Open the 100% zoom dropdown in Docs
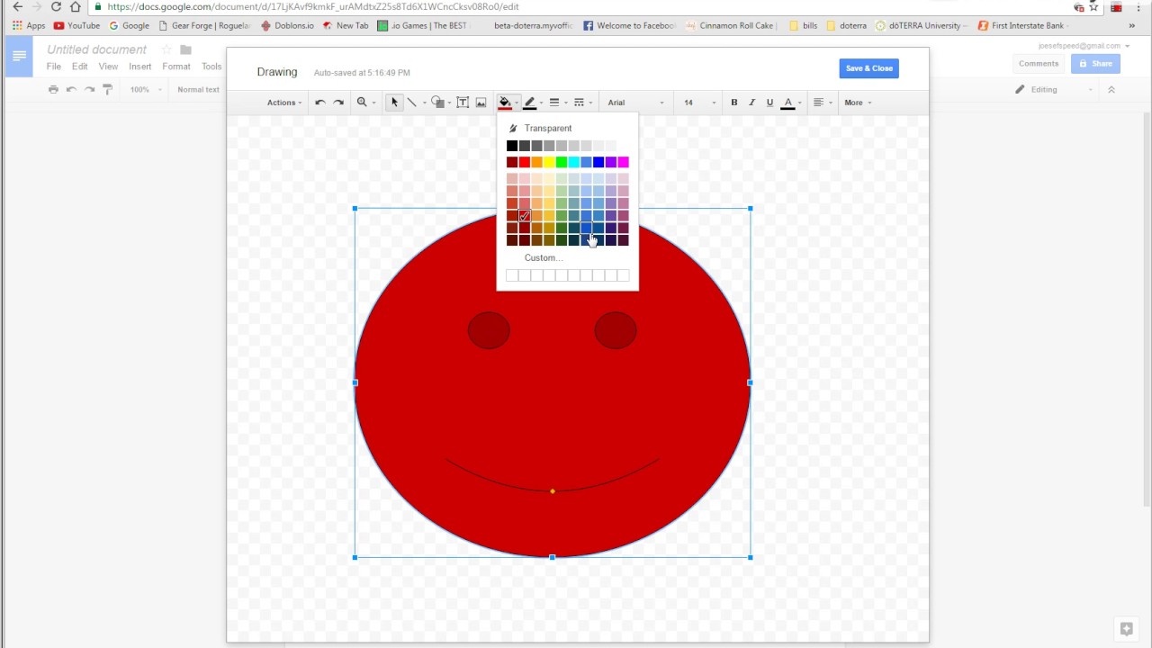The width and height of the screenshot is (1152, 648). click(146, 89)
